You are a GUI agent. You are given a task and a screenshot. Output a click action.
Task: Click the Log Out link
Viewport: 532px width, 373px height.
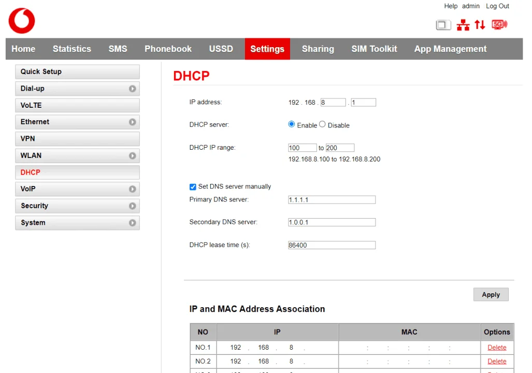pos(497,6)
